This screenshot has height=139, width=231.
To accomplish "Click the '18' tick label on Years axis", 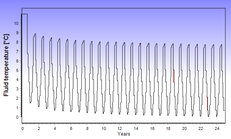I will click(x=168, y=128).
